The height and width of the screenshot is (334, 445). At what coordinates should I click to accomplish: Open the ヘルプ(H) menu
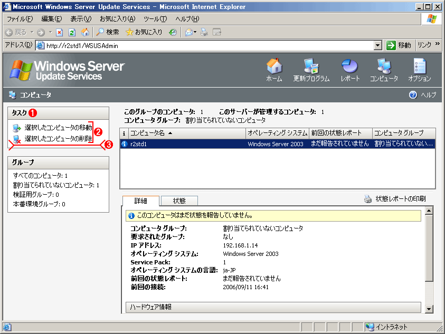pos(187,19)
